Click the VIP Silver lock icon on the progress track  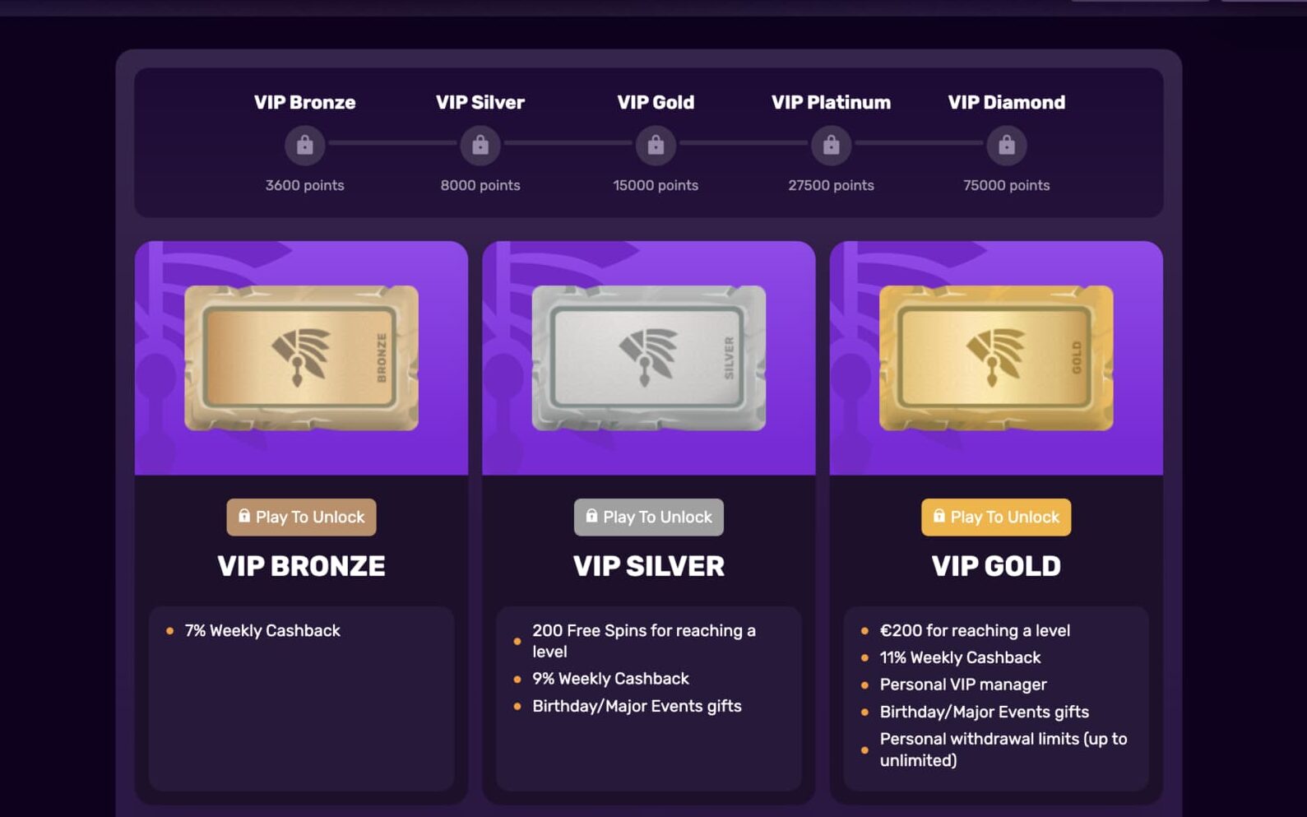click(480, 145)
